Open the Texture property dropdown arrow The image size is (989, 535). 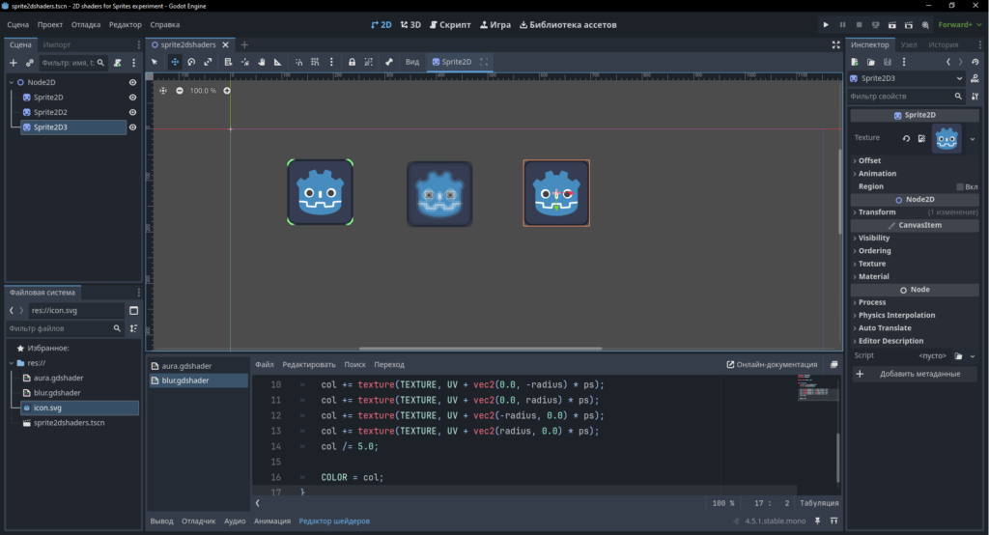973,139
